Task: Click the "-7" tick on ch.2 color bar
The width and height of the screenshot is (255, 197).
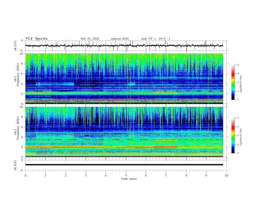Action: click(x=238, y=153)
